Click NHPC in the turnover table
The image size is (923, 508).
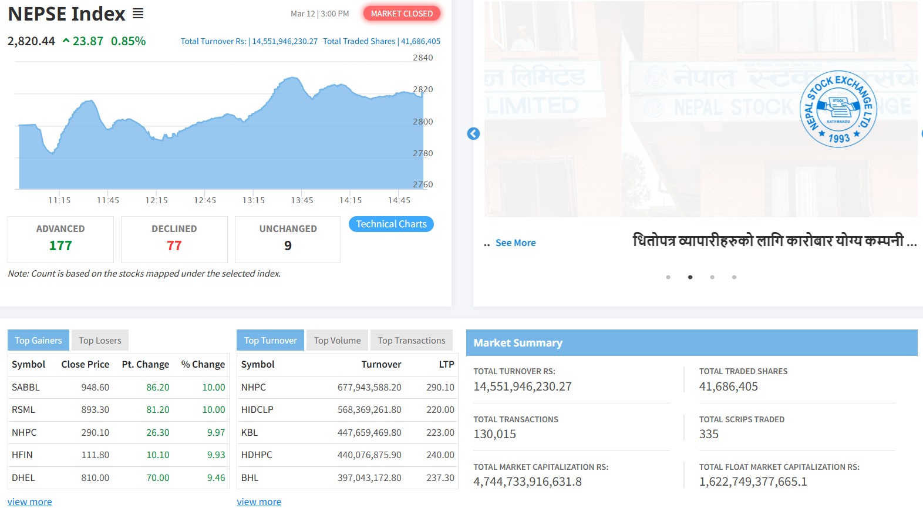(254, 388)
